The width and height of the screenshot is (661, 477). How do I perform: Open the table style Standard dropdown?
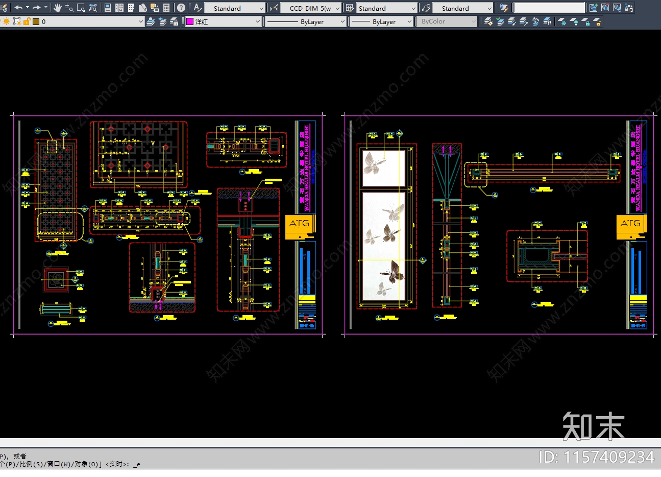click(387, 8)
